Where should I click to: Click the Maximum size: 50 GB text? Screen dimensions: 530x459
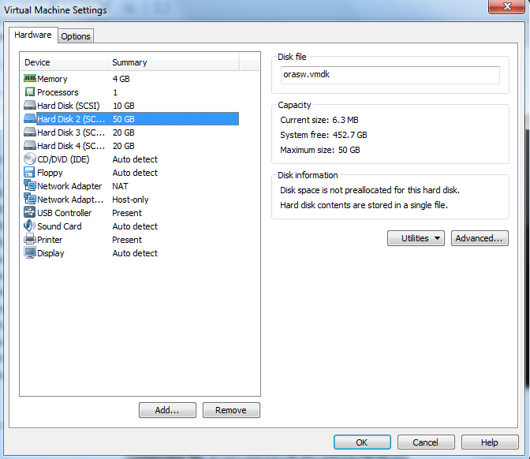320,150
